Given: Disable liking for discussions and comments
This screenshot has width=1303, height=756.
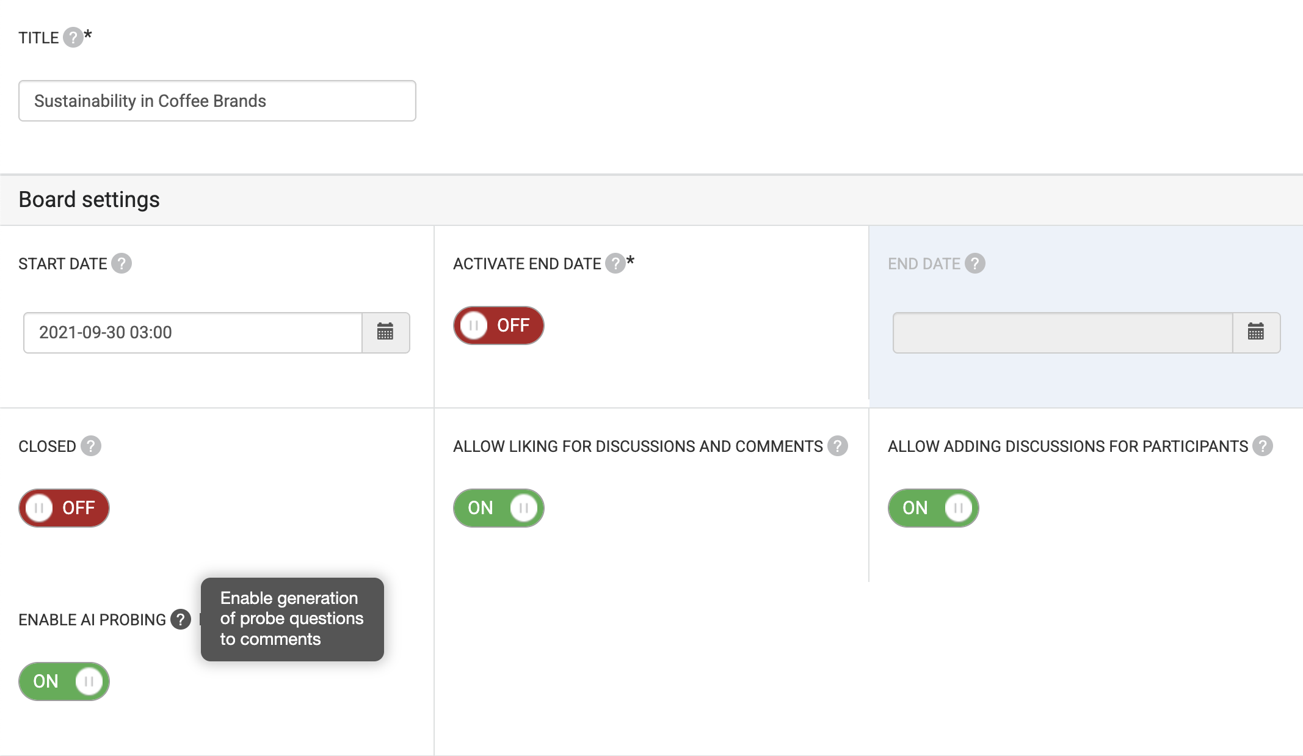Looking at the screenshot, I should click(498, 508).
